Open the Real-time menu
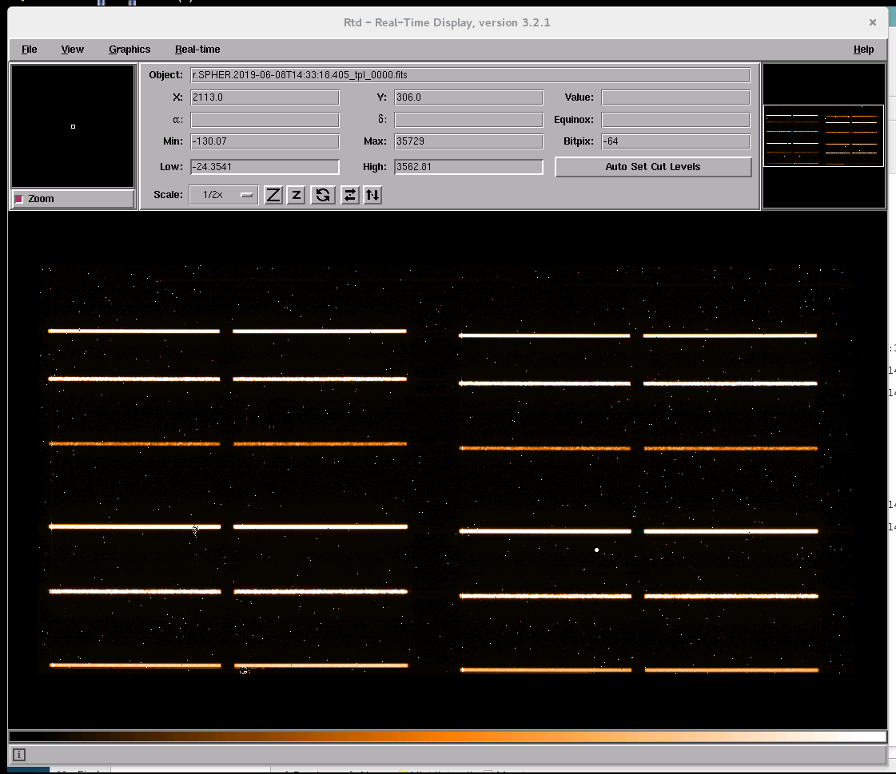The height and width of the screenshot is (774, 896). click(197, 50)
